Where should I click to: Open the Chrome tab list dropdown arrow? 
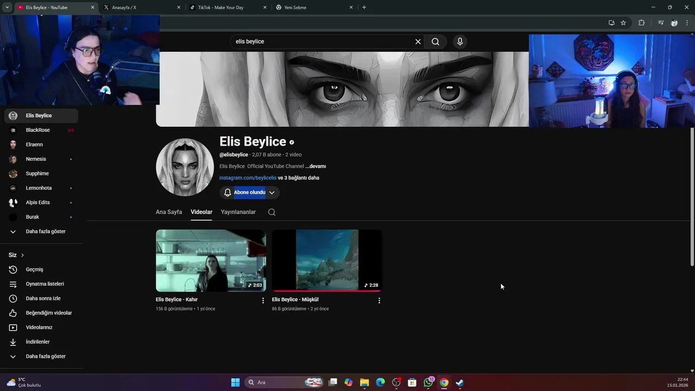[7, 8]
